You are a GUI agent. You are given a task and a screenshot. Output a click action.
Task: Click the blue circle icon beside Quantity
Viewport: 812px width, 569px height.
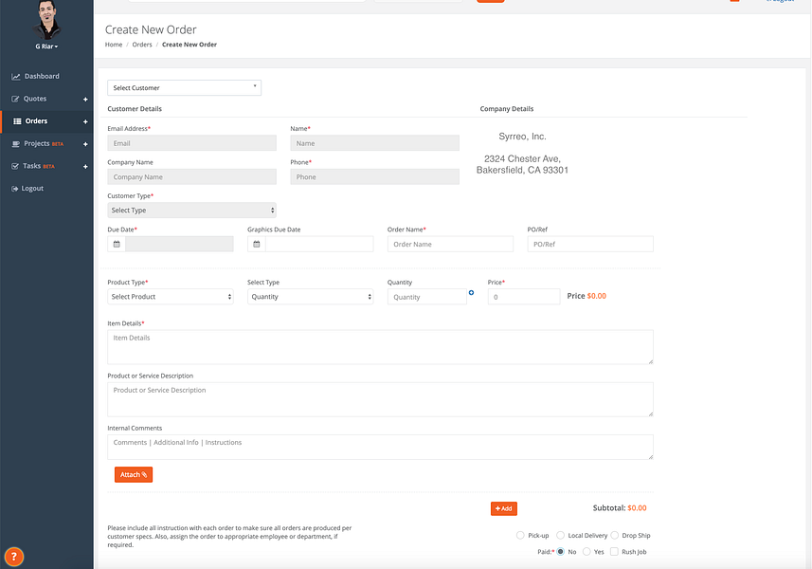[471, 293]
